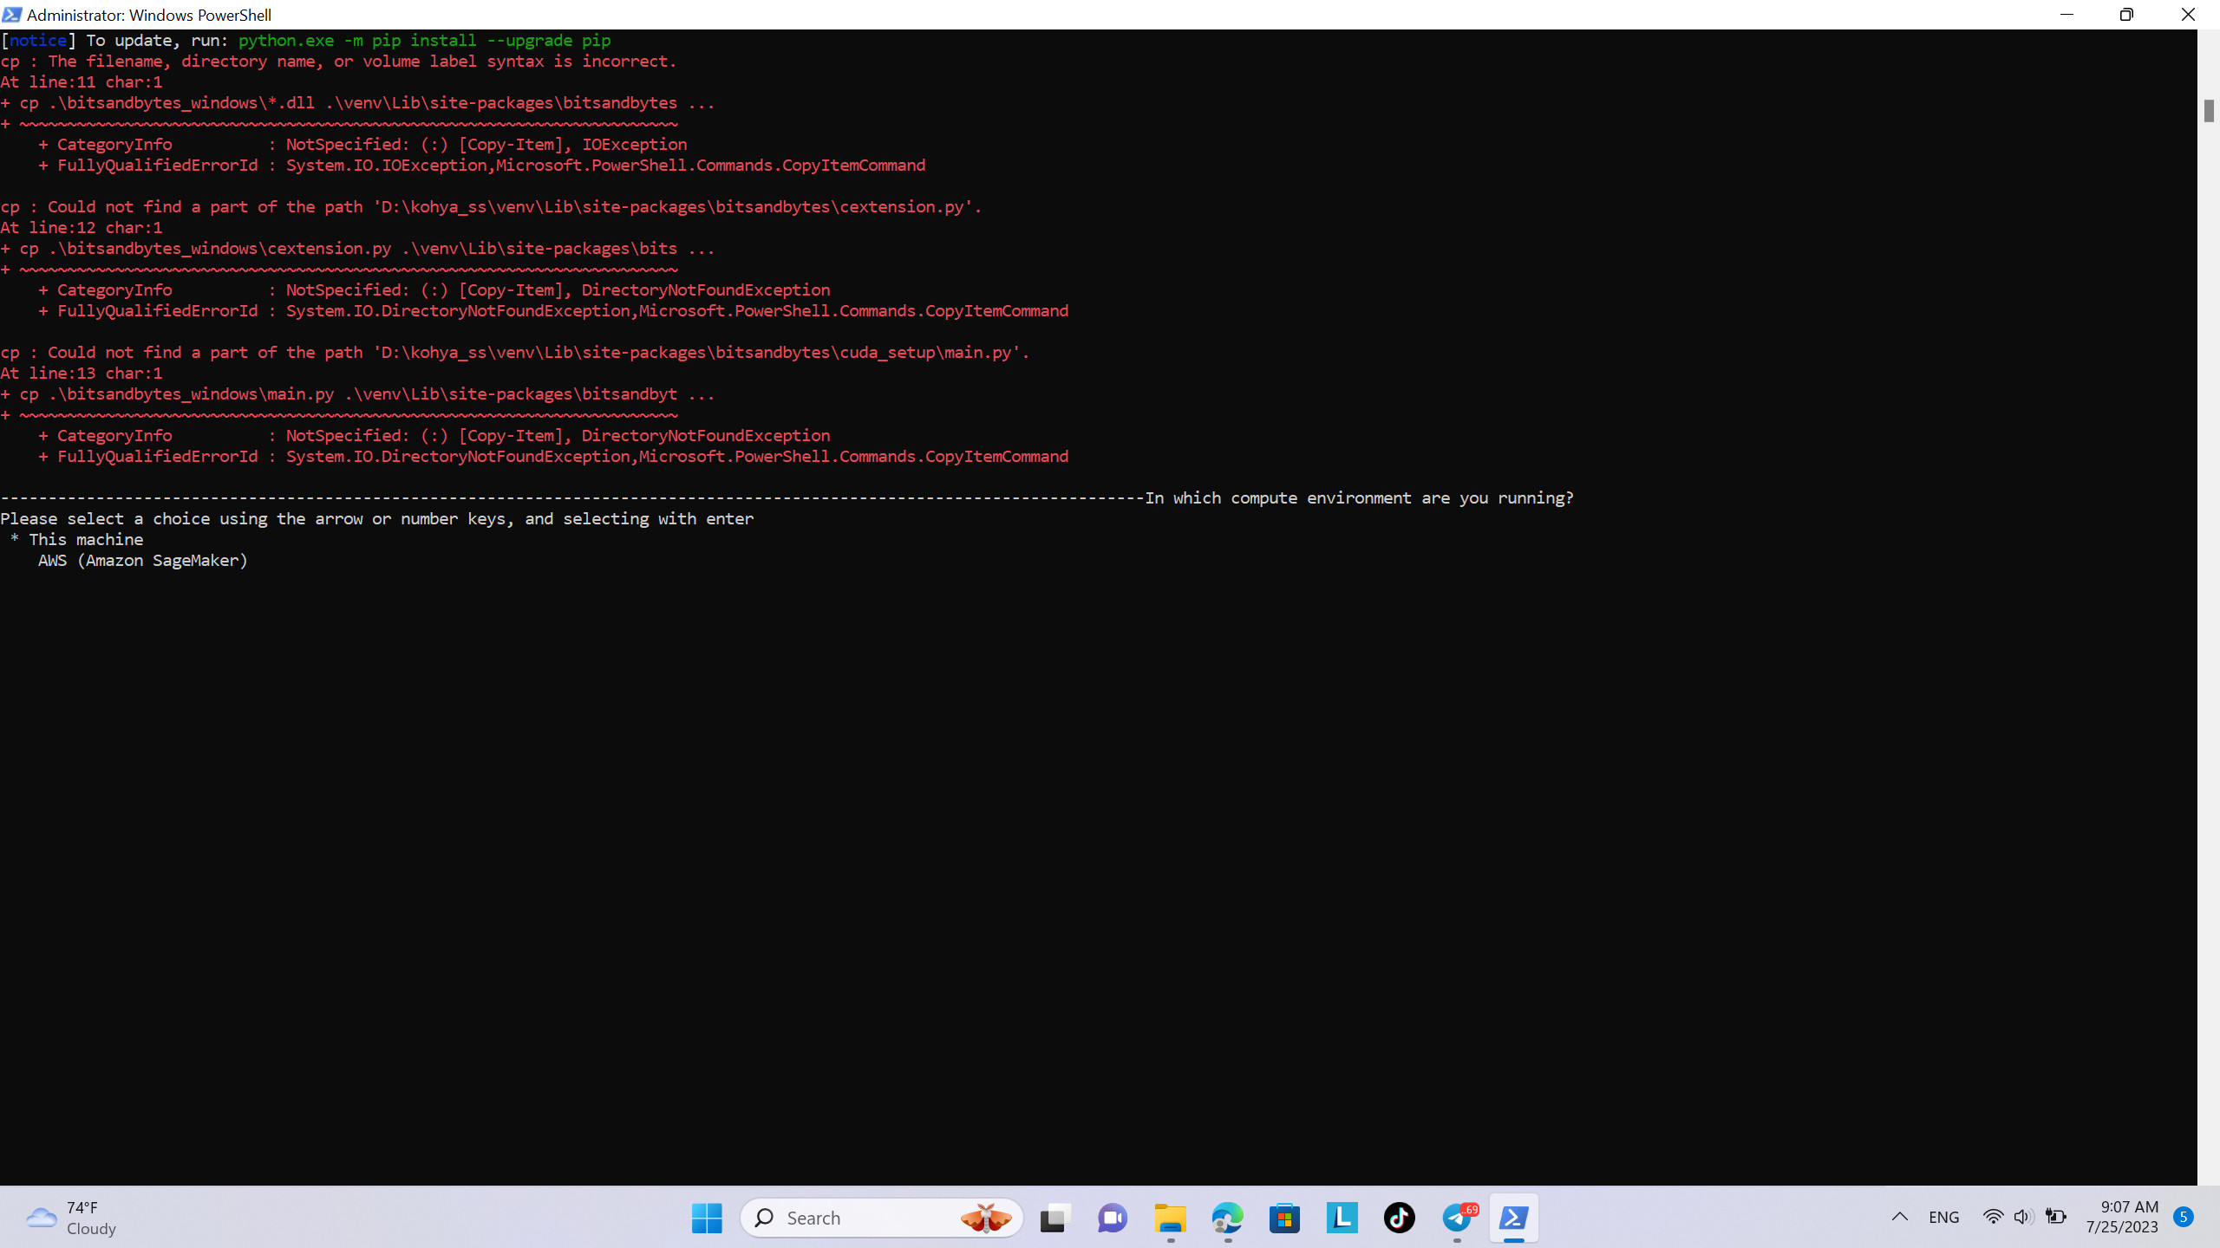
Task: Click the IOException CategoryInfo line
Action: click(362, 145)
